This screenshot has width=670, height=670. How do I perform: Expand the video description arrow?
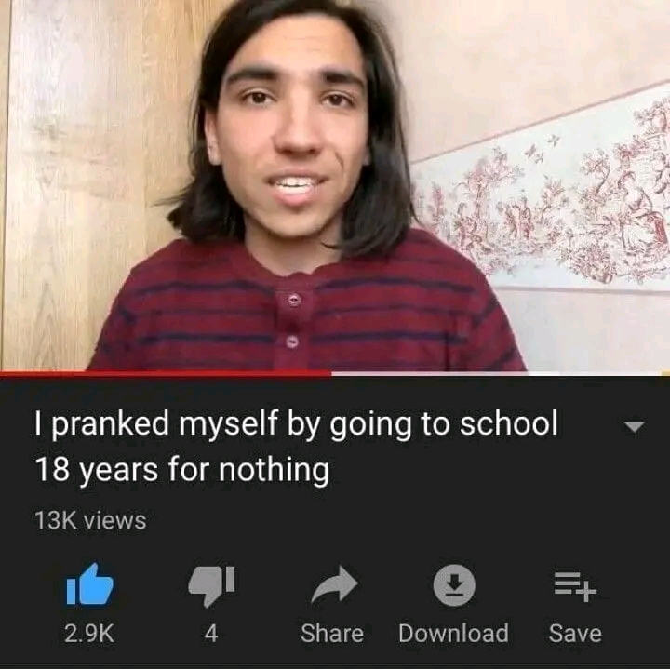click(634, 426)
